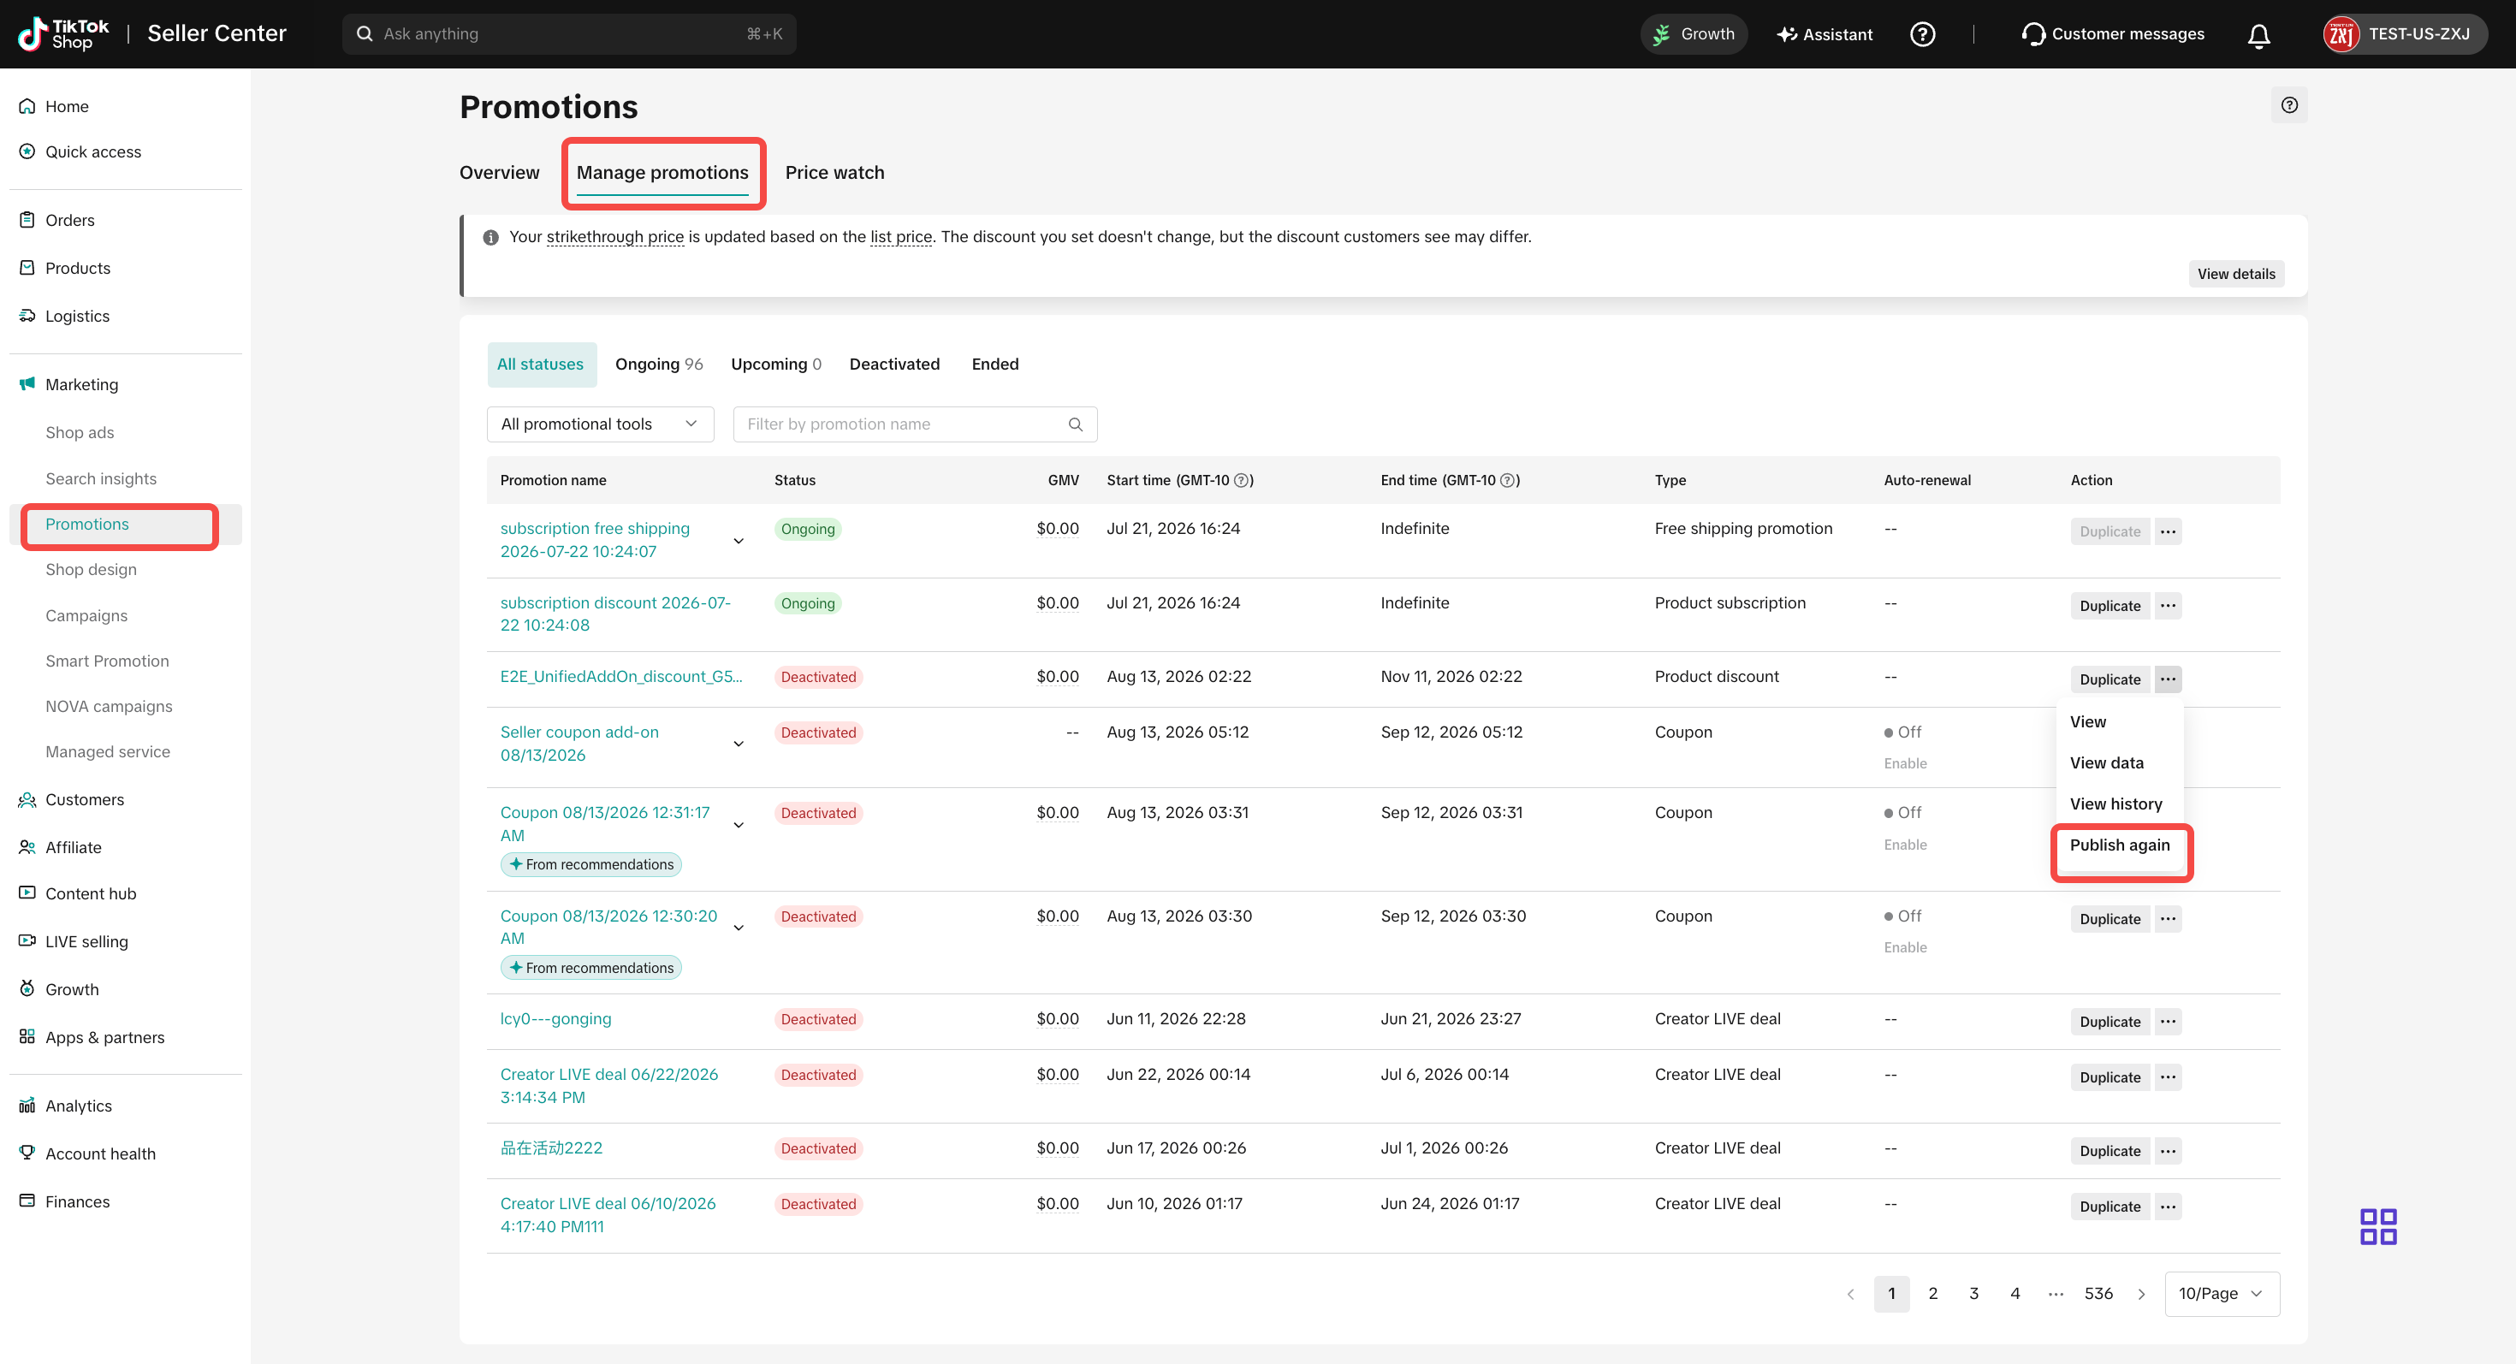Click the purple grid widget icon
Screen dimensions: 2516x1364
click(2377, 1226)
